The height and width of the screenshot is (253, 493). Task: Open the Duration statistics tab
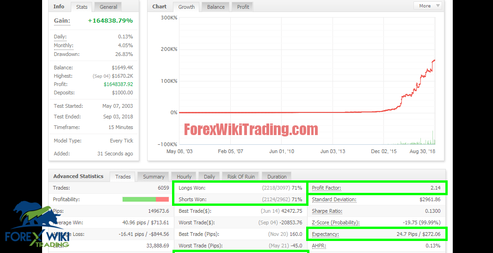tap(277, 177)
